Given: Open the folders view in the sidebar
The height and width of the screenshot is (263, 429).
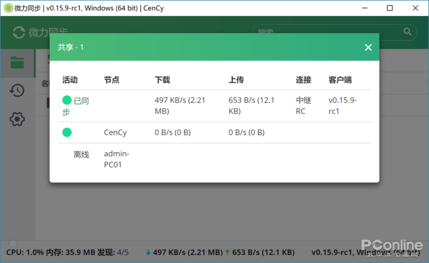Looking at the screenshot, I should tap(17, 63).
